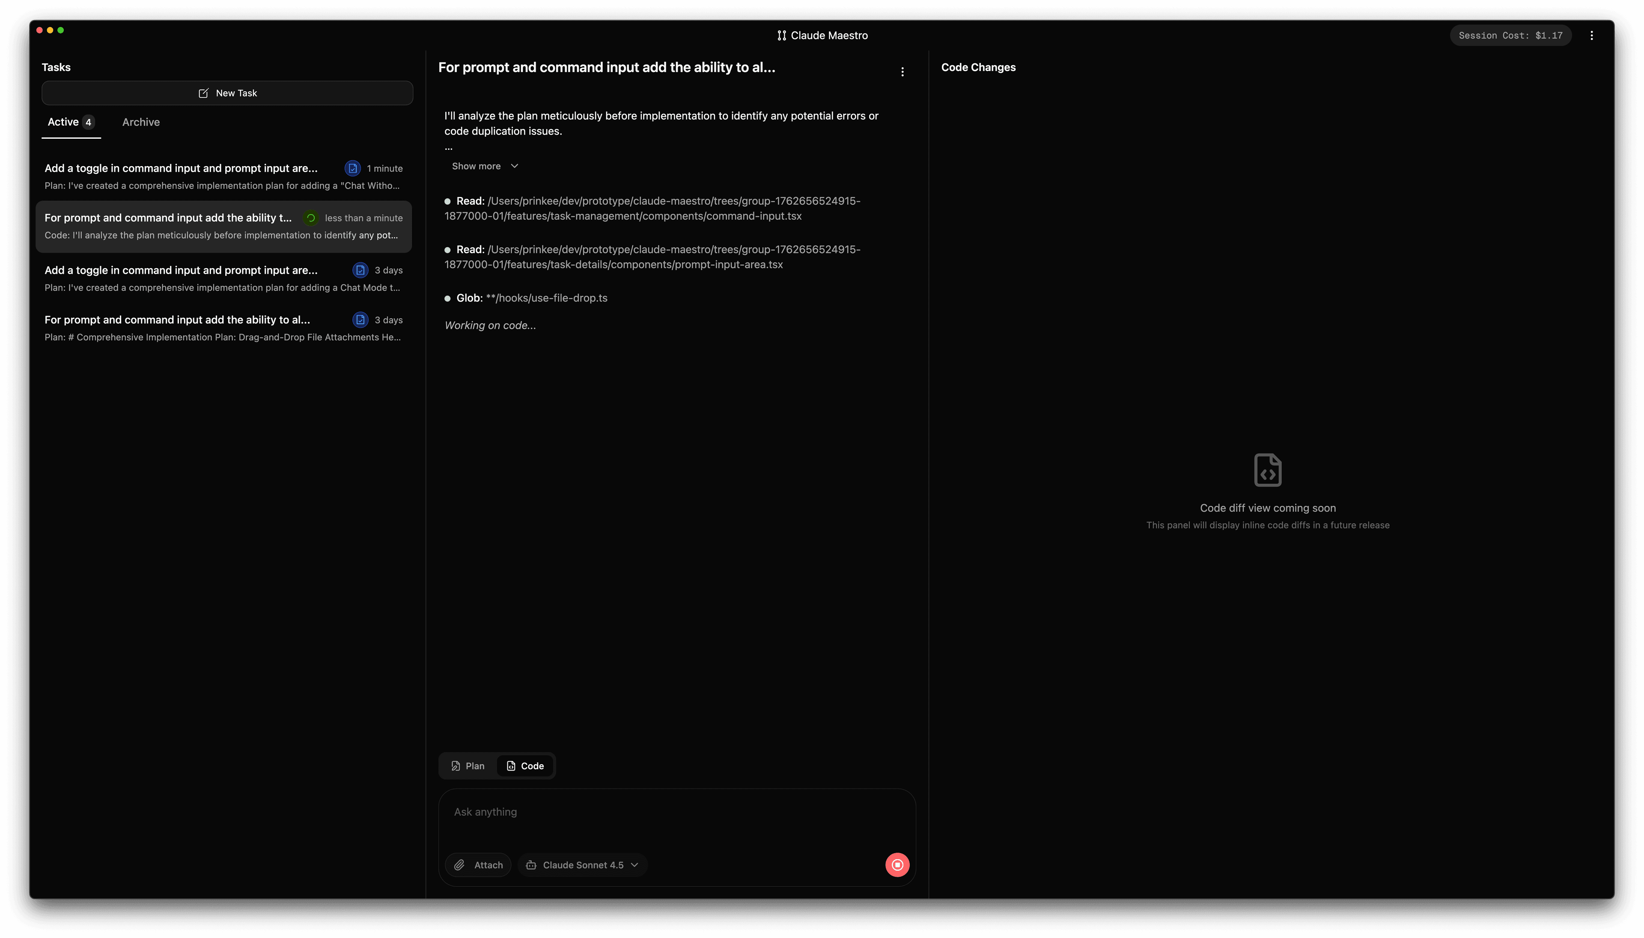
Task: Open the Attach paperclip icon
Action: click(460, 865)
